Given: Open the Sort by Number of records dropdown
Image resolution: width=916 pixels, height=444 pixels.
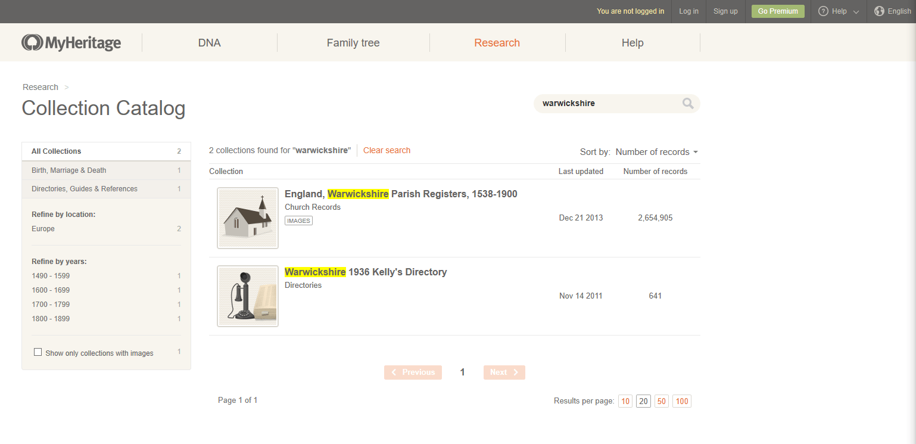Looking at the screenshot, I should tap(656, 152).
